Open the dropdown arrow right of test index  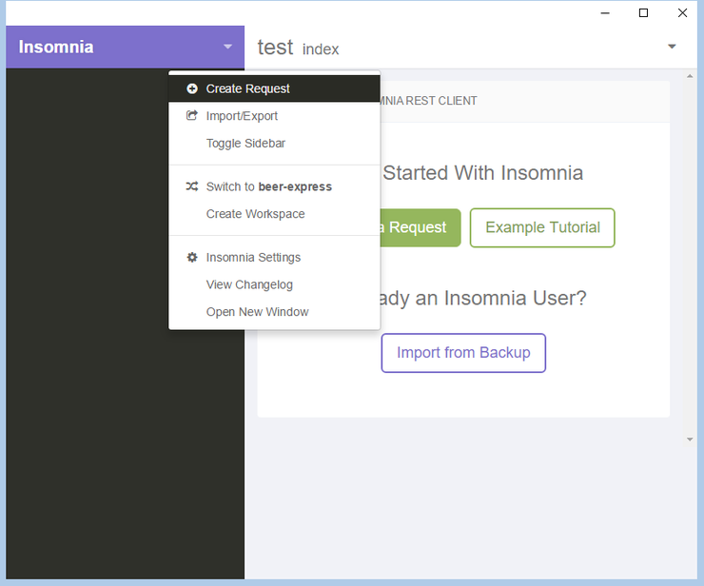(x=672, y=47)
